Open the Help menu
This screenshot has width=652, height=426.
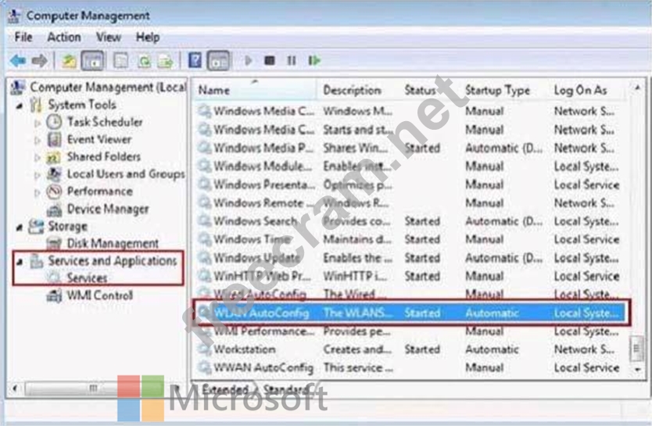tap(148, 37)
